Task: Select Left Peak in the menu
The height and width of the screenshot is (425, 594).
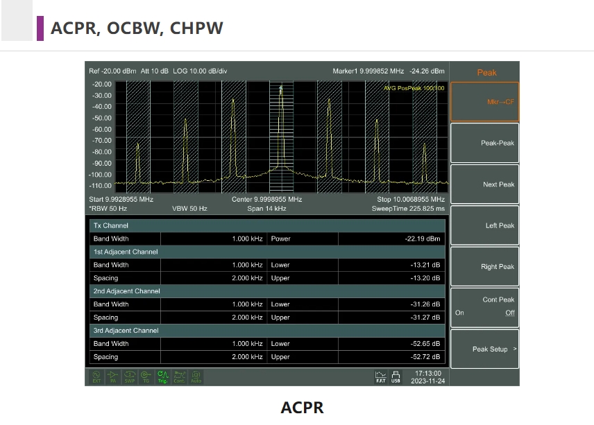Action: (x=485, y=225)
